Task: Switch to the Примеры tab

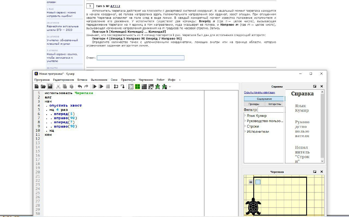Action: pyautogui.click(x=254, y=104)
